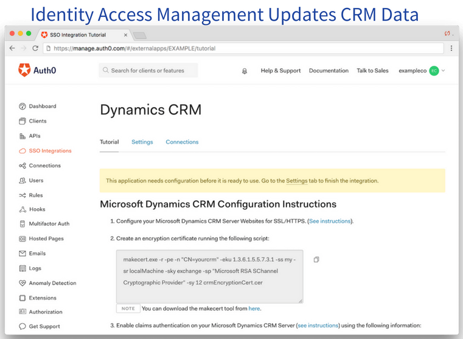The width and height of the screenshot is (463, 339).
Task: Focus the 'Search for clients or features' field
Action: tap(148, 70)
